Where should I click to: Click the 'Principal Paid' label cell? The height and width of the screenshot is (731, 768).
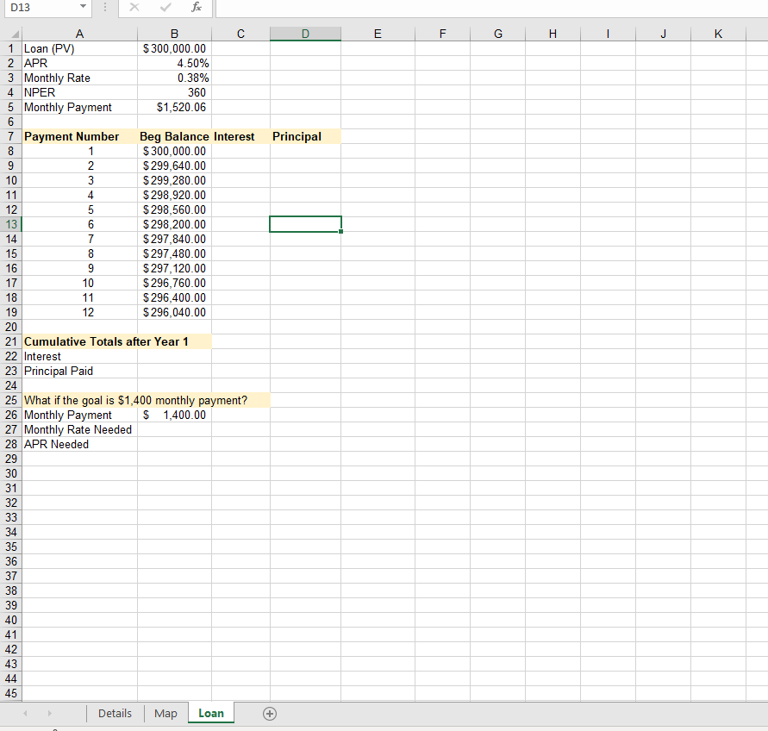click(x=80, y=371)
